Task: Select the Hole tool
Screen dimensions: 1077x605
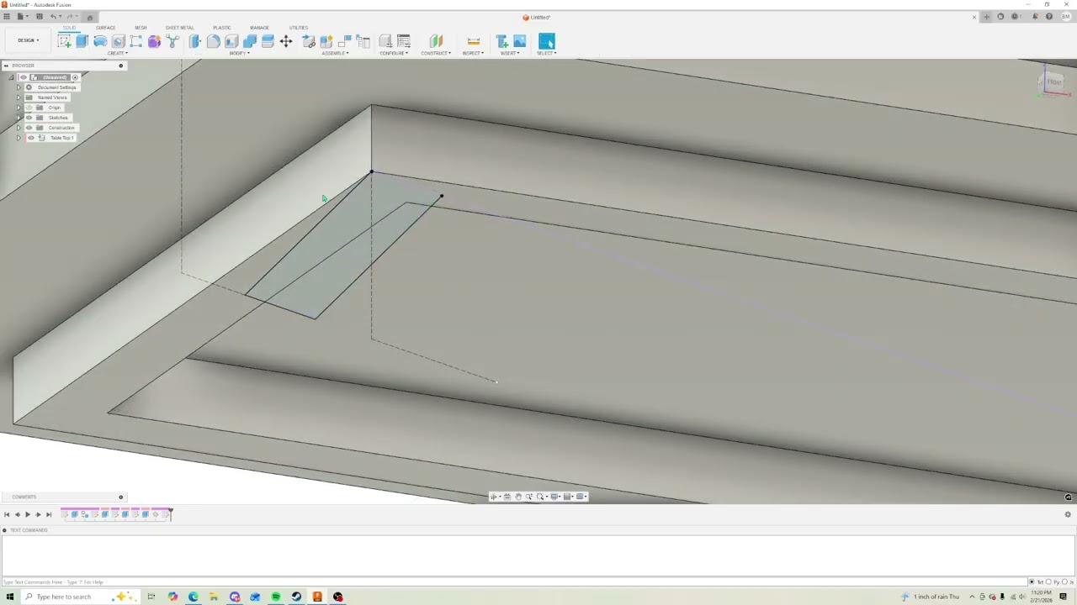Action: pos(119,41)
